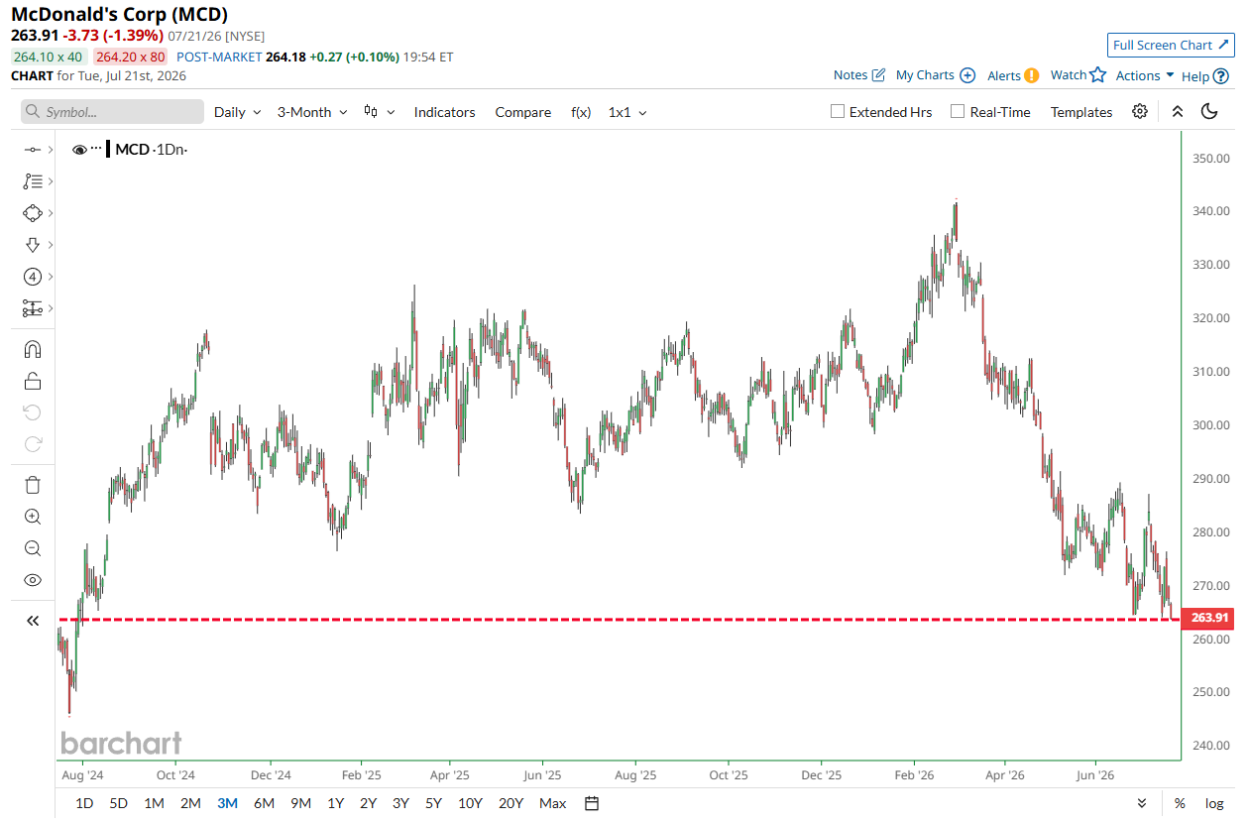The width and height of the screenshot is (1248, 822).
Task: Open the Daily frequency dropdown
Action: click(x=238, y=112)
